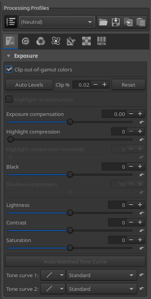This screenshot has width=151, height=299.
Task: Click the Lightness slider handle
Action: 70,213
